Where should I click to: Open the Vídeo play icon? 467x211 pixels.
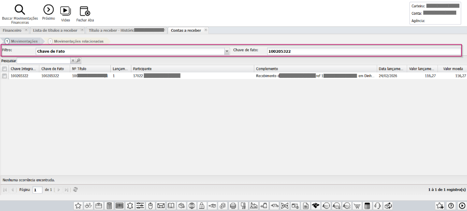[x=65, y=10]
